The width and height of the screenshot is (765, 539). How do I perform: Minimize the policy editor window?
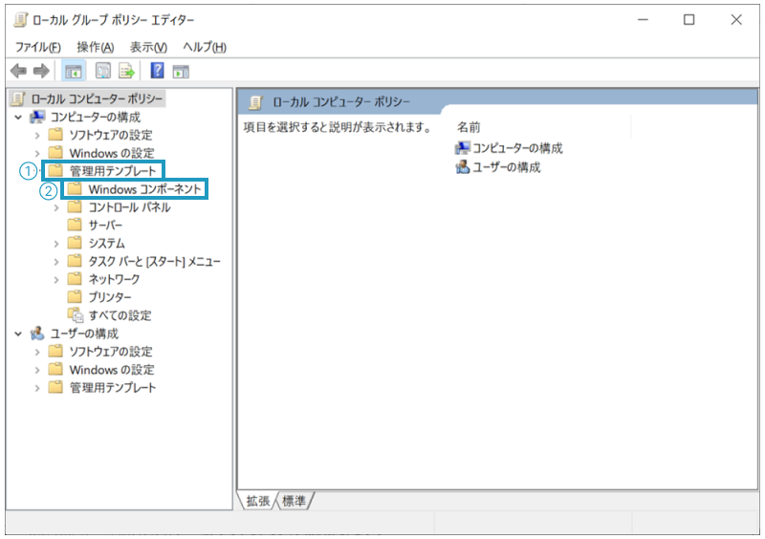(x=643, y=20)
